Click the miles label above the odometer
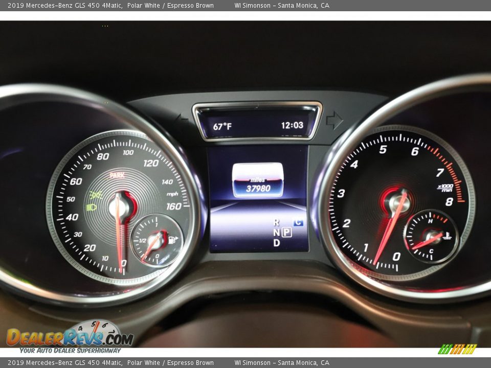Image resolution: width=491 pixels, height=368 pixels. (257, 180)
